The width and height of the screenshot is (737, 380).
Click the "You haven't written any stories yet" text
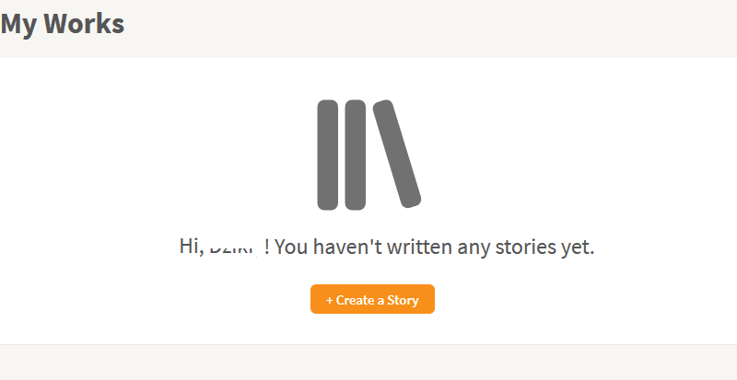click(x=434, y=248)
